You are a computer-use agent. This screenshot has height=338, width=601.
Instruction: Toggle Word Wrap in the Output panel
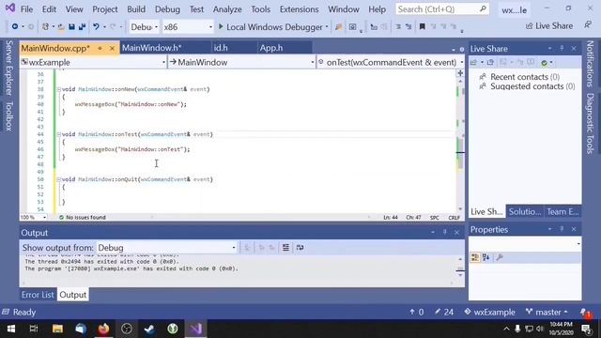[300, 248]
